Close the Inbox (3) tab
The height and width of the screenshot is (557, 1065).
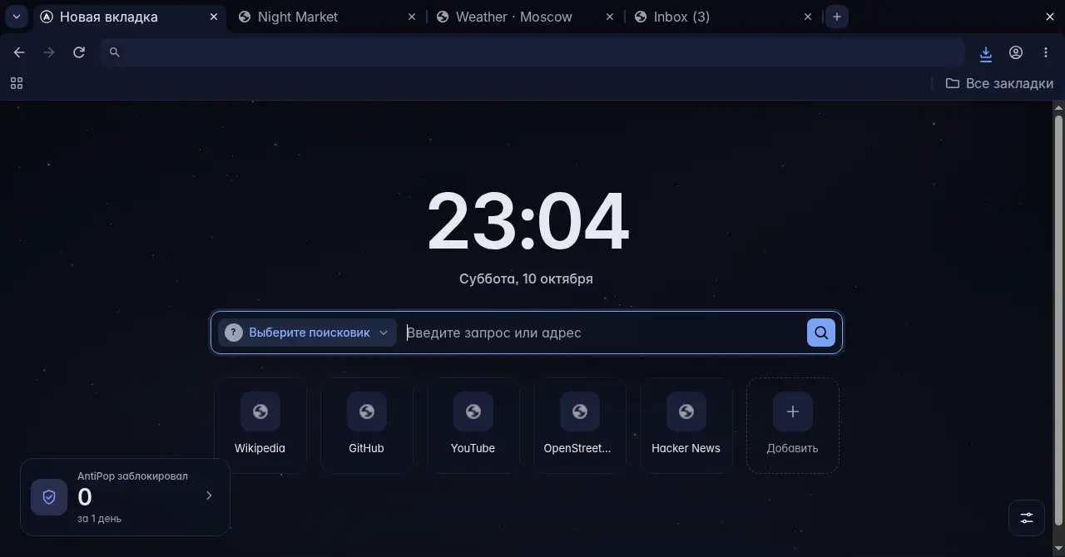click(x=808, y=17)
